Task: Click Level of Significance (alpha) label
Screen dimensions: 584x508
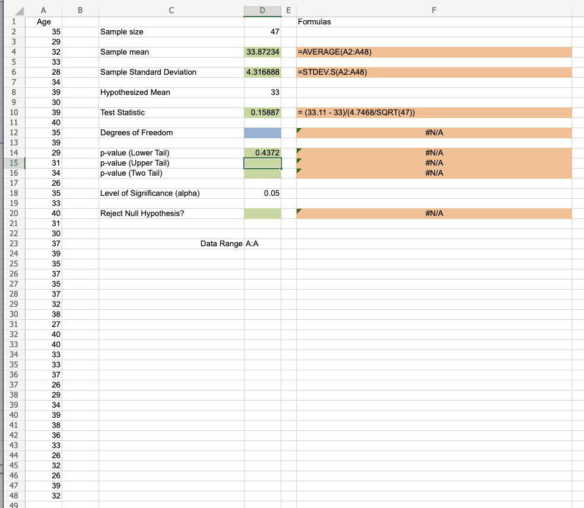Action: click(172, 193)
